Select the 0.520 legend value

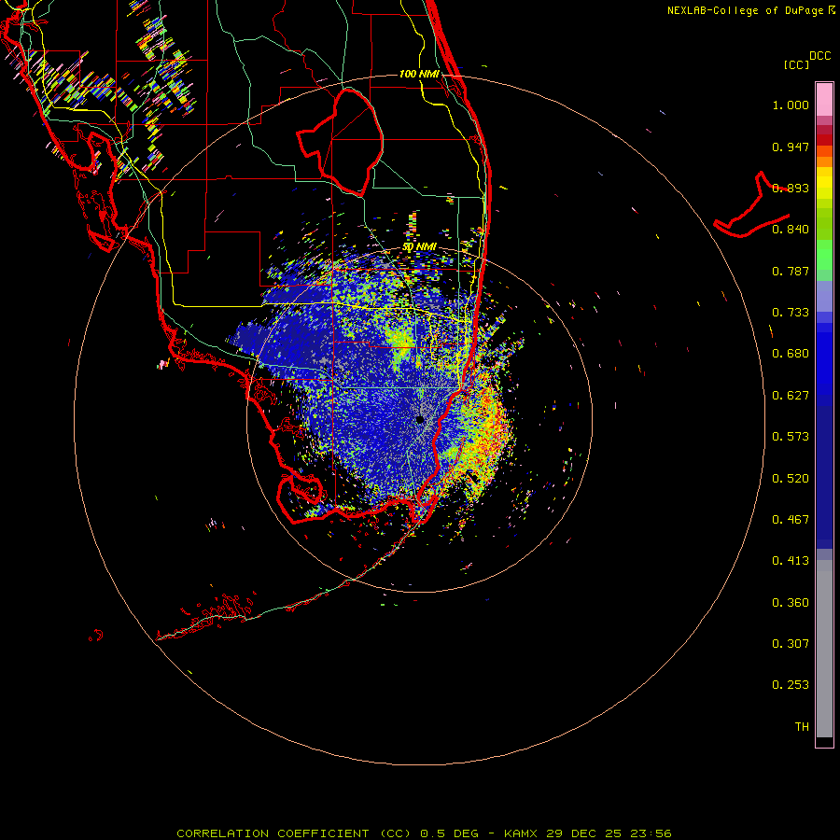791,479
